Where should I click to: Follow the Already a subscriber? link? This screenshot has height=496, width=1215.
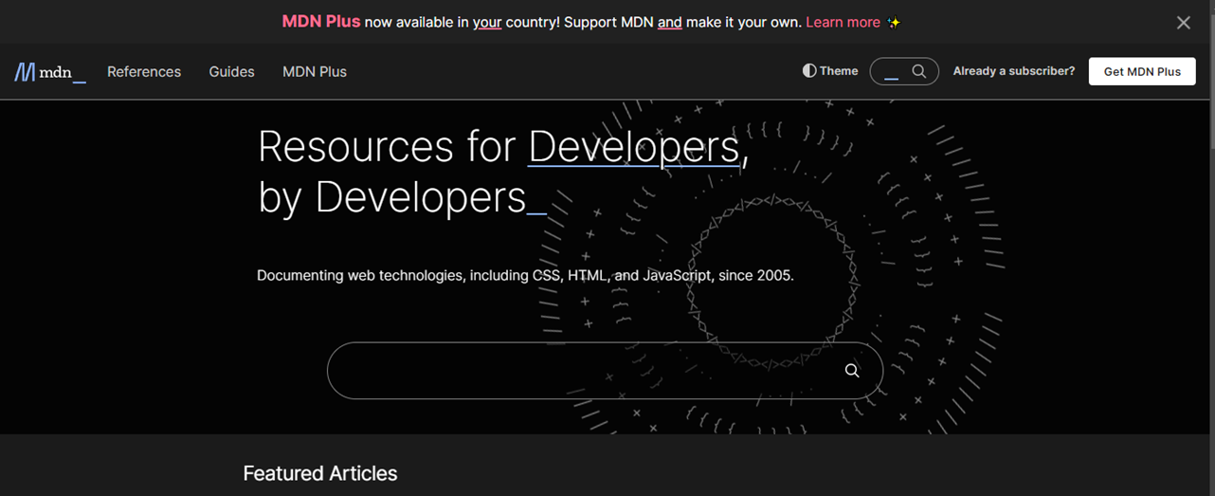(1014, 71)
